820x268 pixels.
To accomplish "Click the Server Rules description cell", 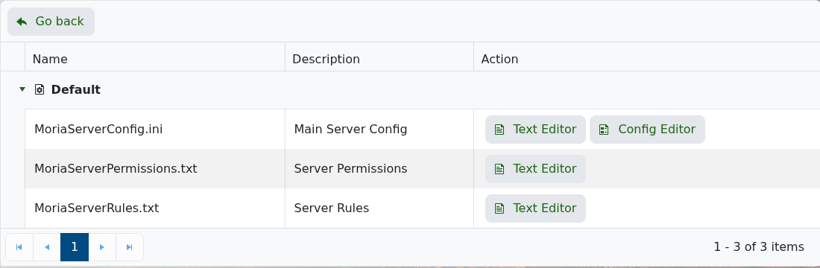I will [x=379, y=208].
